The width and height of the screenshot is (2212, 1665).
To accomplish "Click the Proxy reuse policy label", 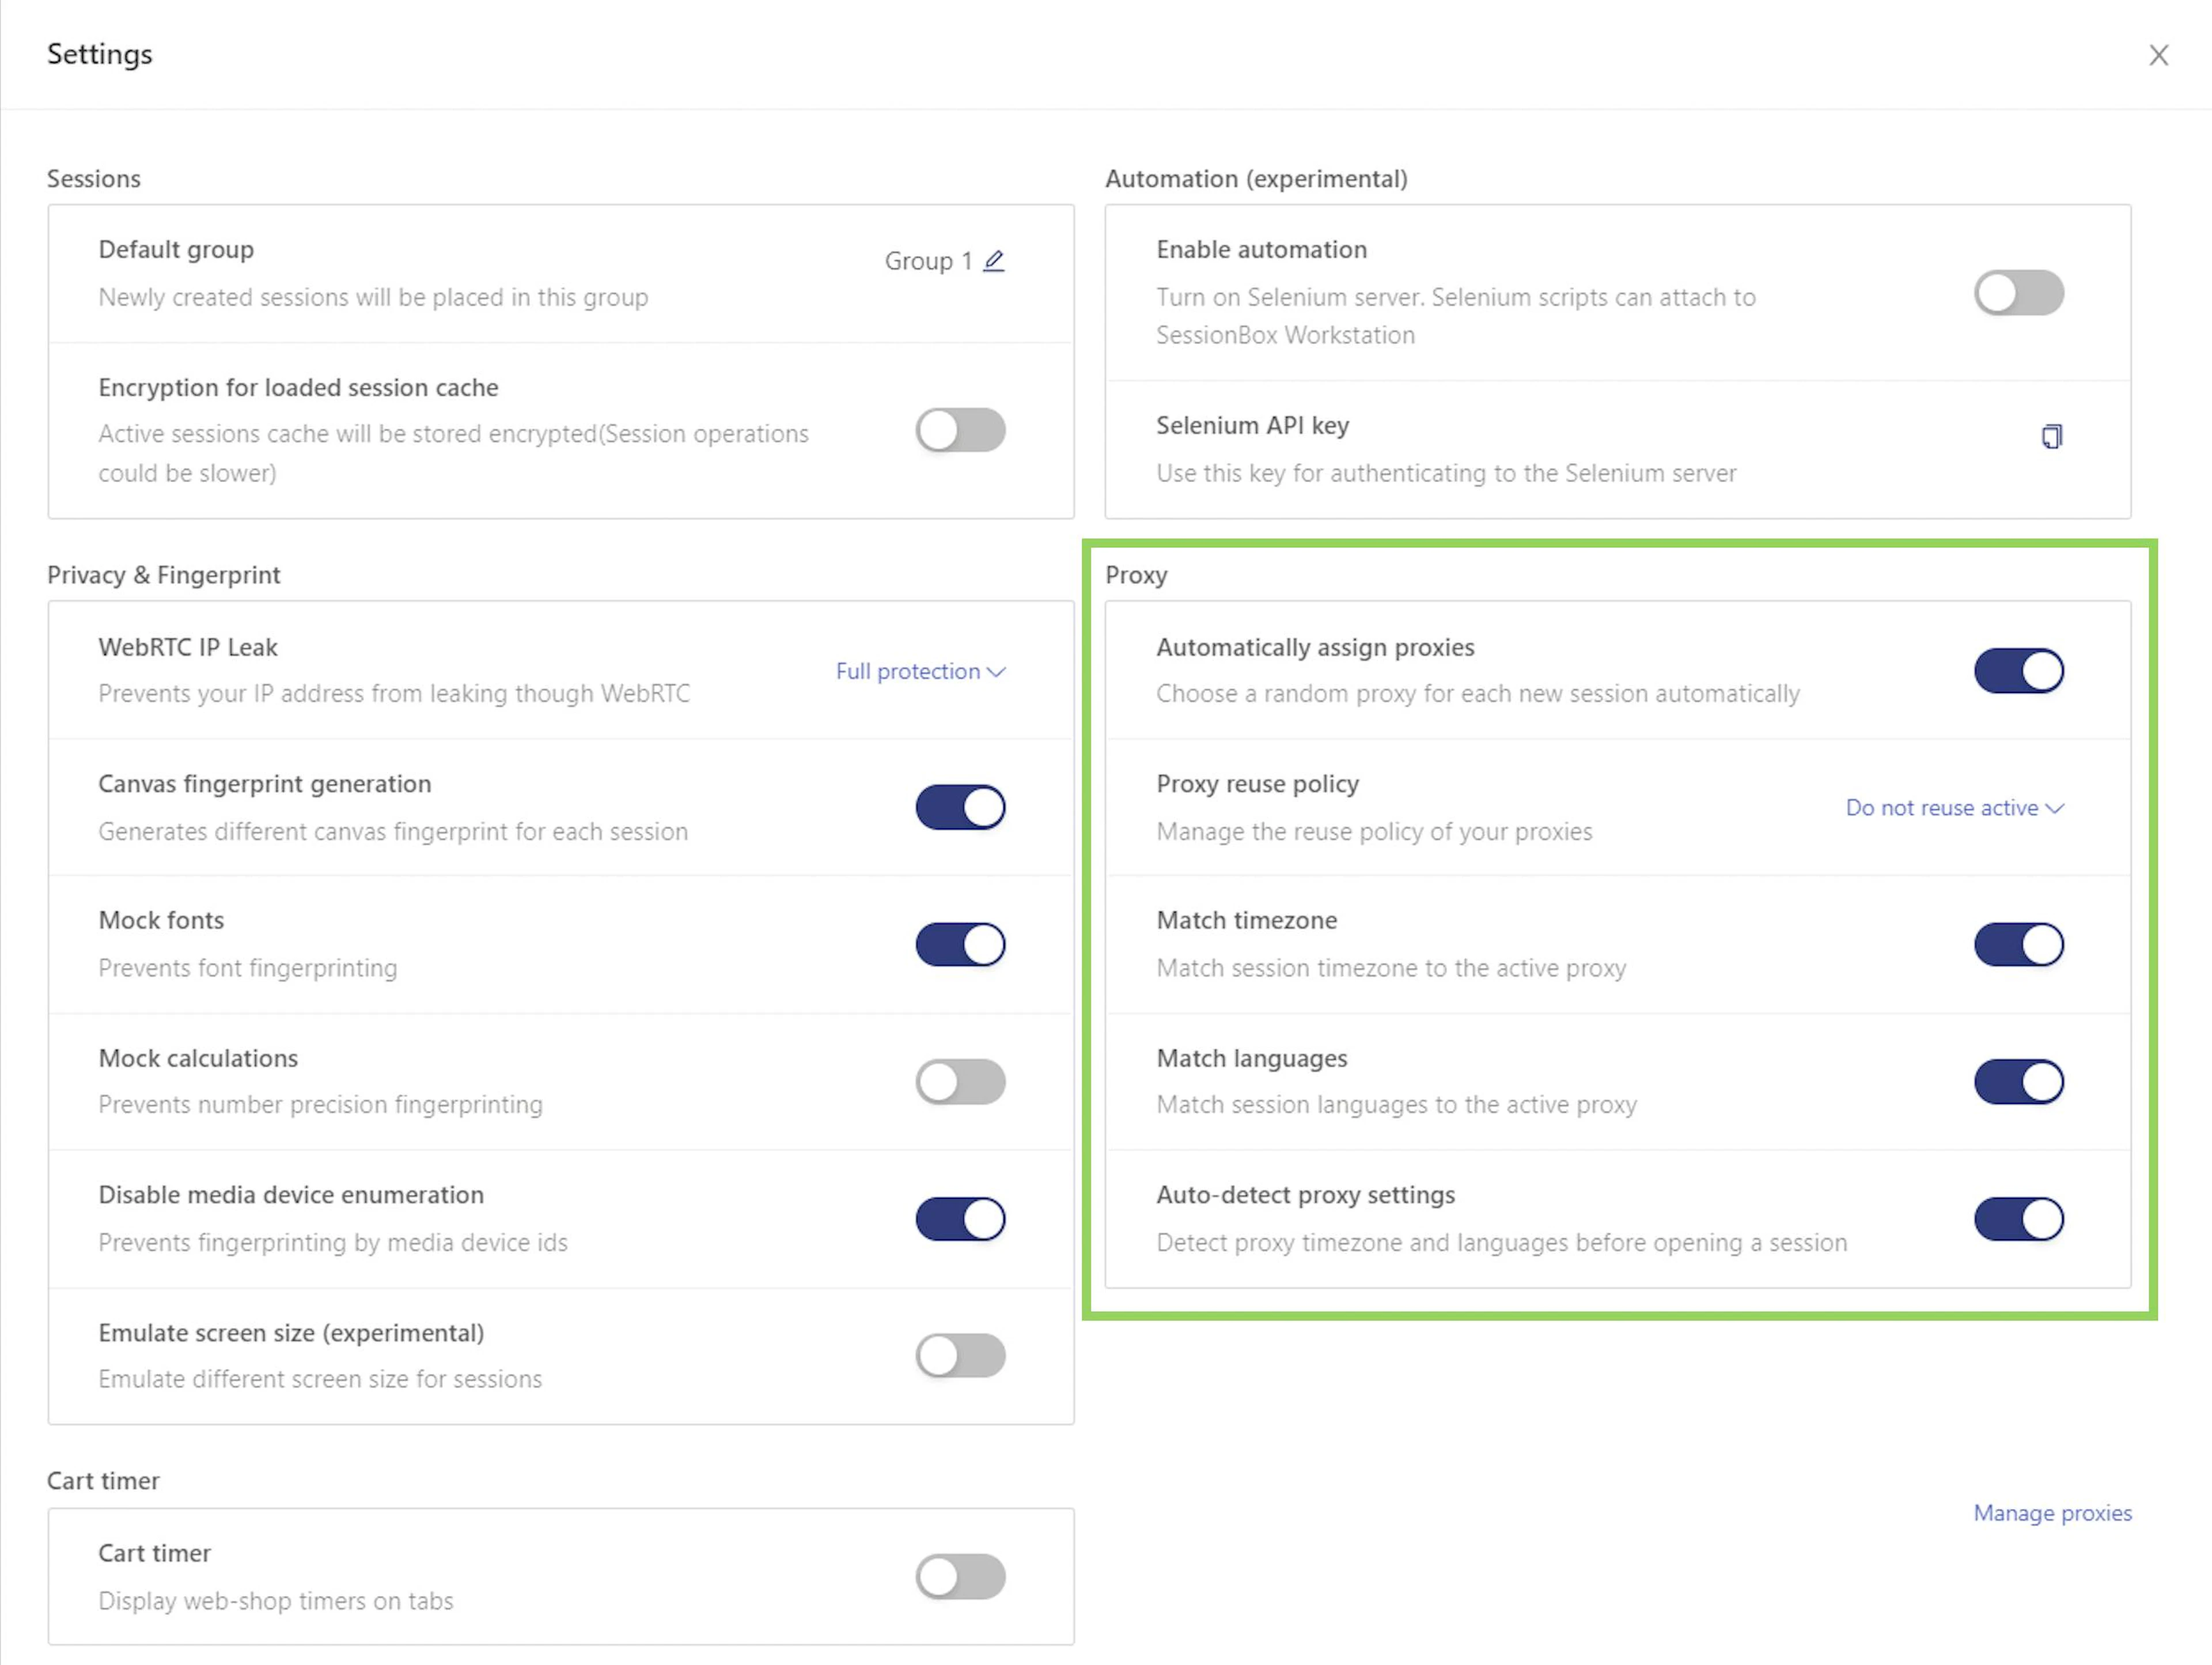I will click(1257, 784).
